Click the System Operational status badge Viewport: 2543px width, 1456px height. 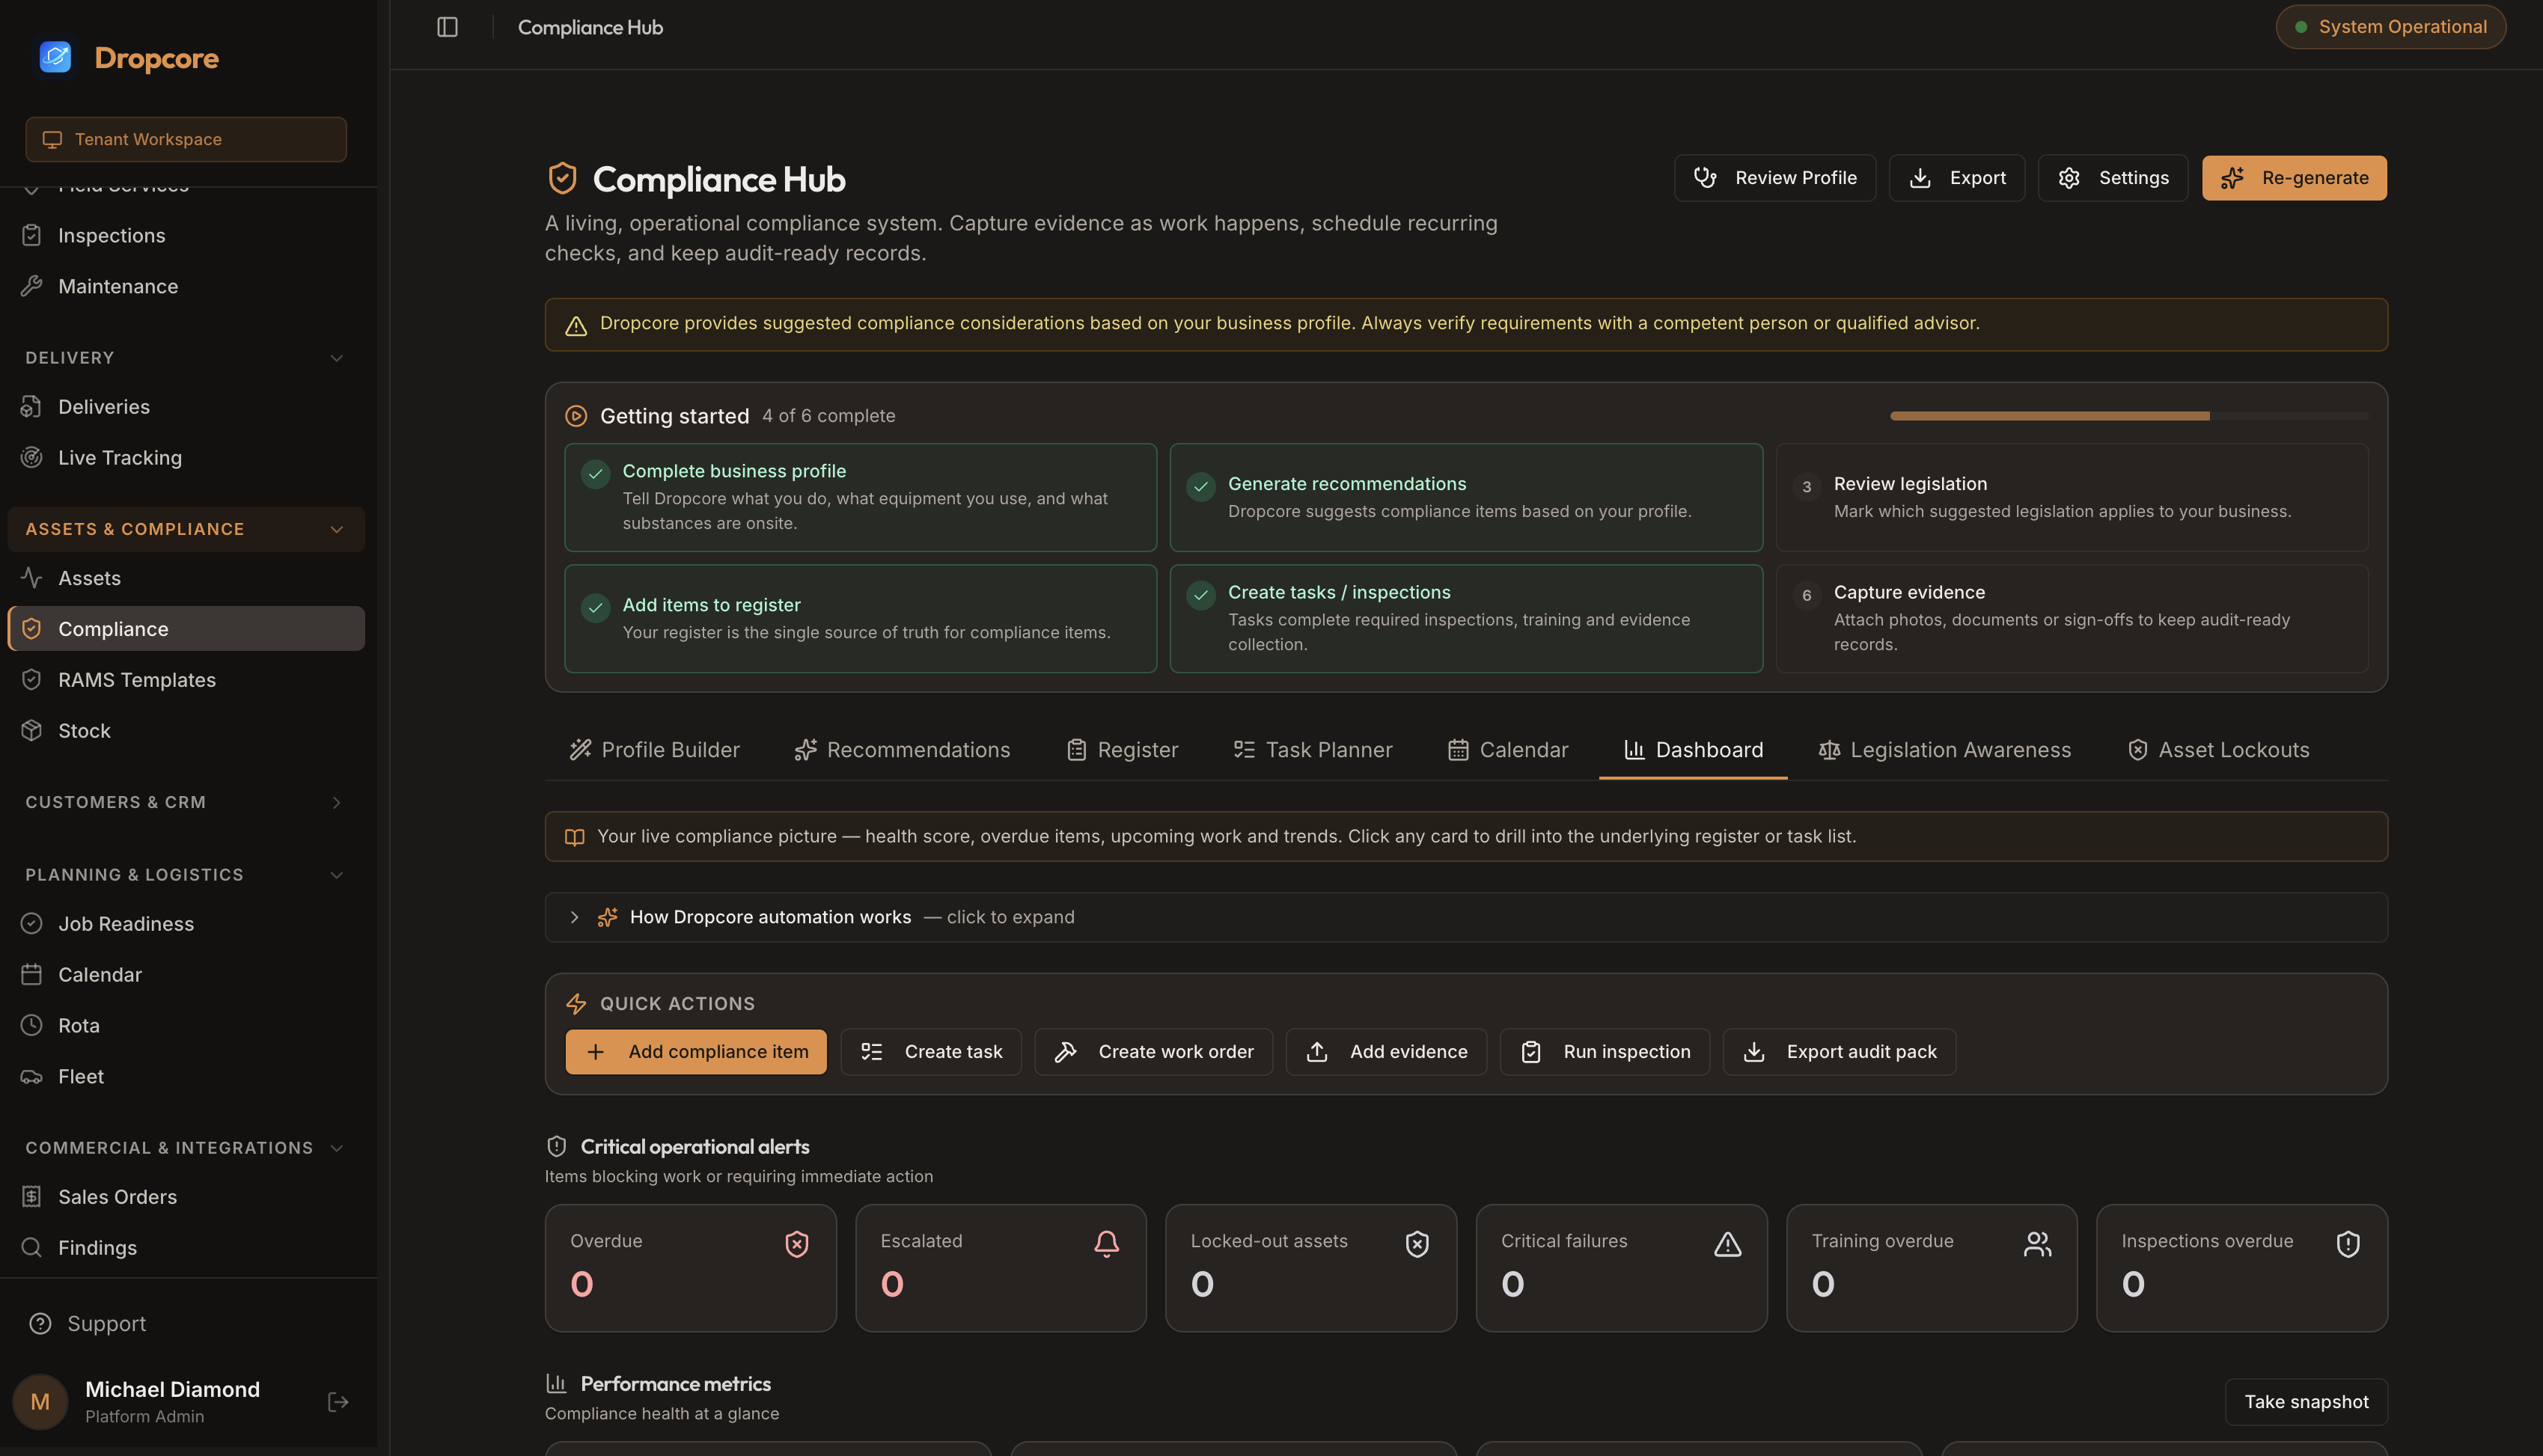[2390, 27]
